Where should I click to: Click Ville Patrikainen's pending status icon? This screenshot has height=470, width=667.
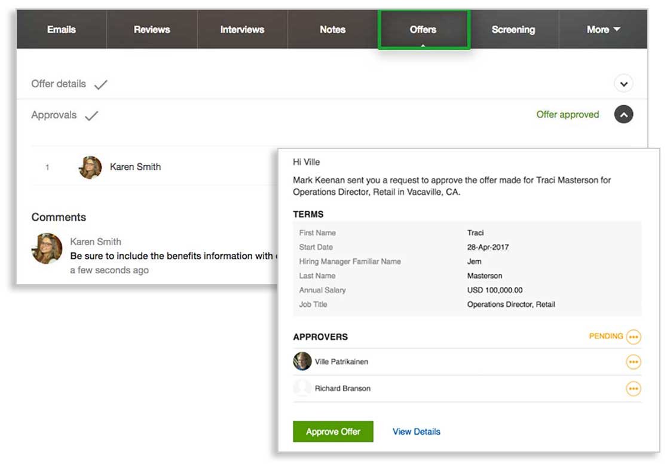(633, 362)
